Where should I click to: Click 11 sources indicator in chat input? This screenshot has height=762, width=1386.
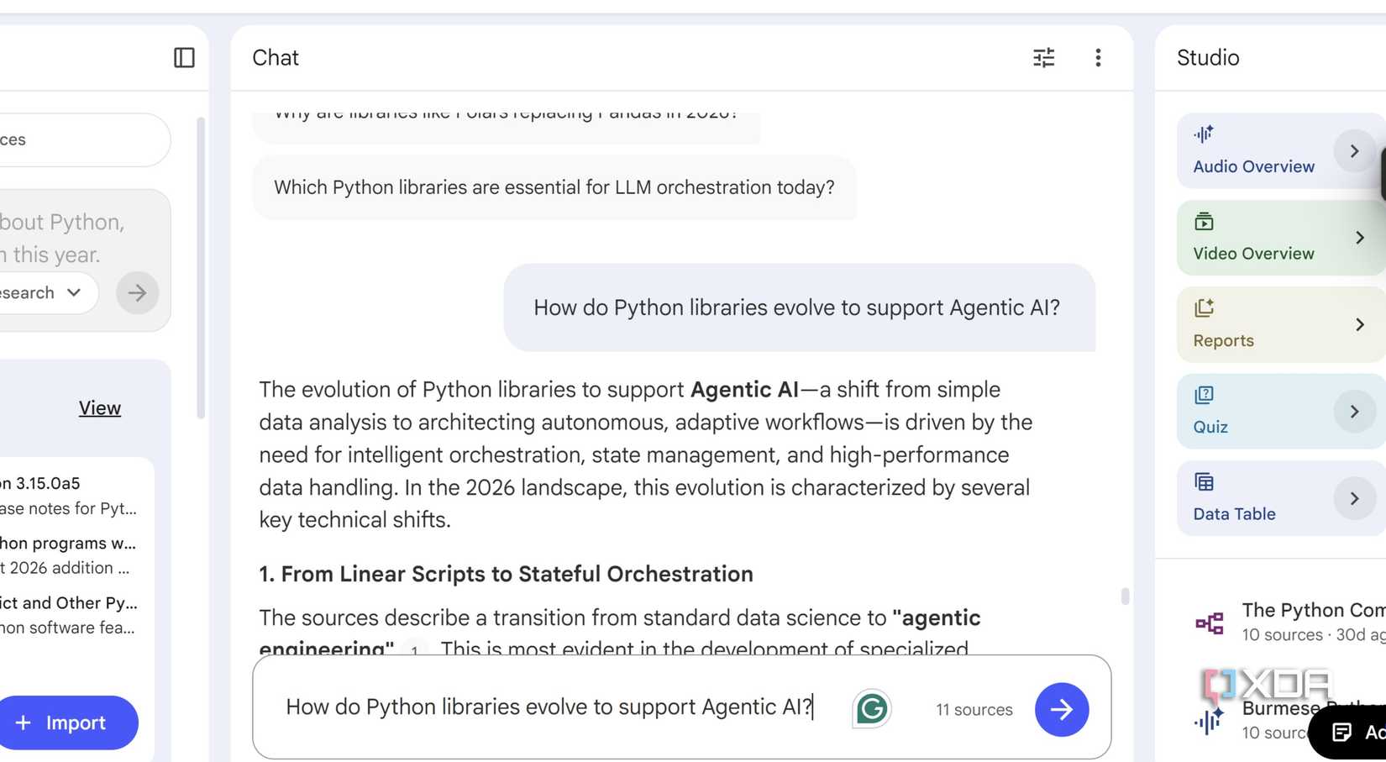click(x=974, y=710)
